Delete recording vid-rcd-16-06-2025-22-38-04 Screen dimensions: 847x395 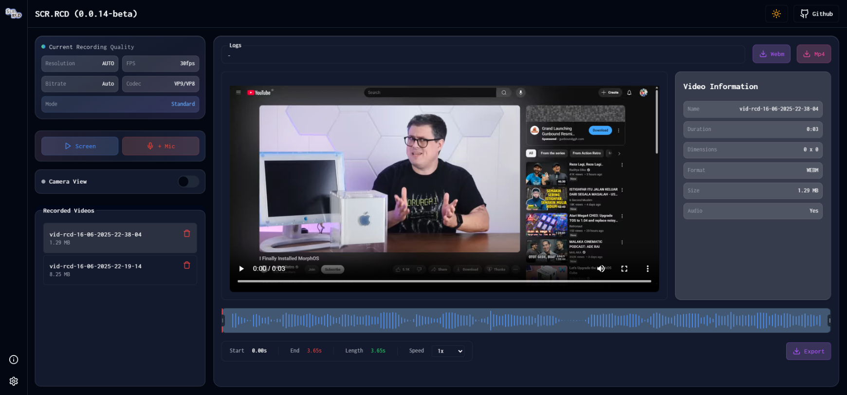coord(187,234)
